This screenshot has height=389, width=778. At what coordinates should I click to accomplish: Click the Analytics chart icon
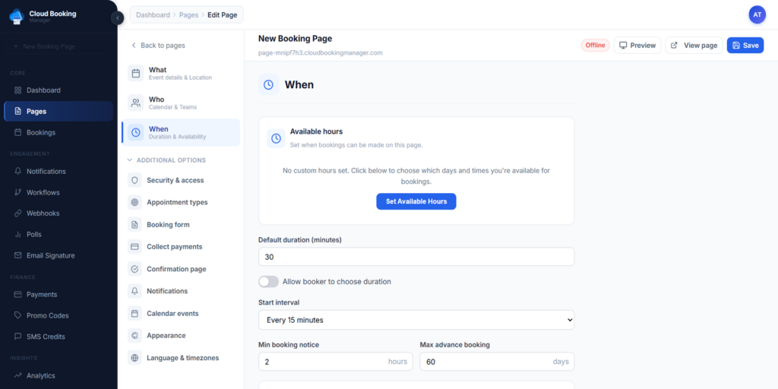click(18, 375)
